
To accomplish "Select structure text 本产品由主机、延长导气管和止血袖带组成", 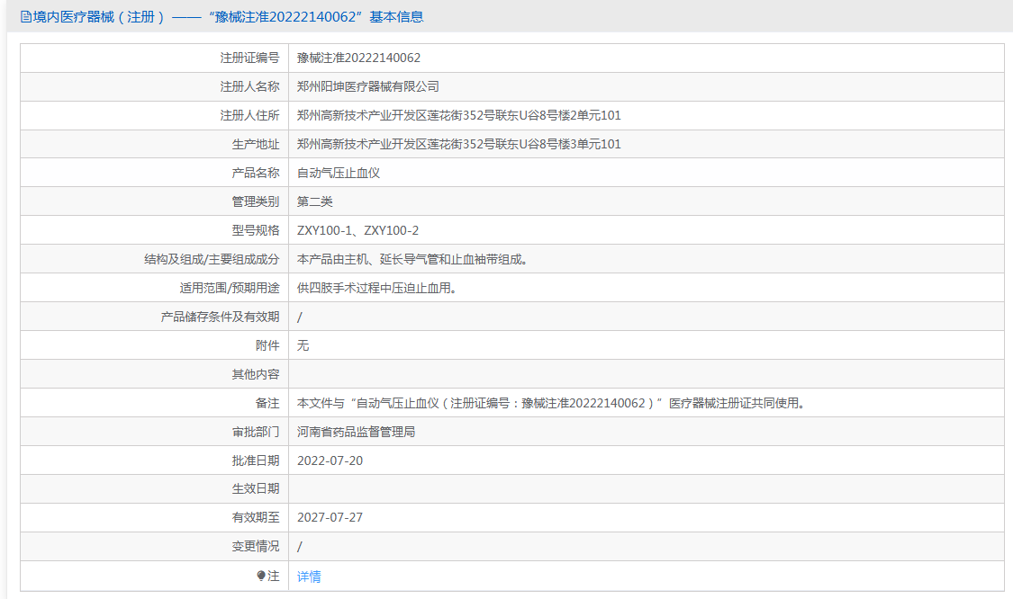I will [412, 260].
